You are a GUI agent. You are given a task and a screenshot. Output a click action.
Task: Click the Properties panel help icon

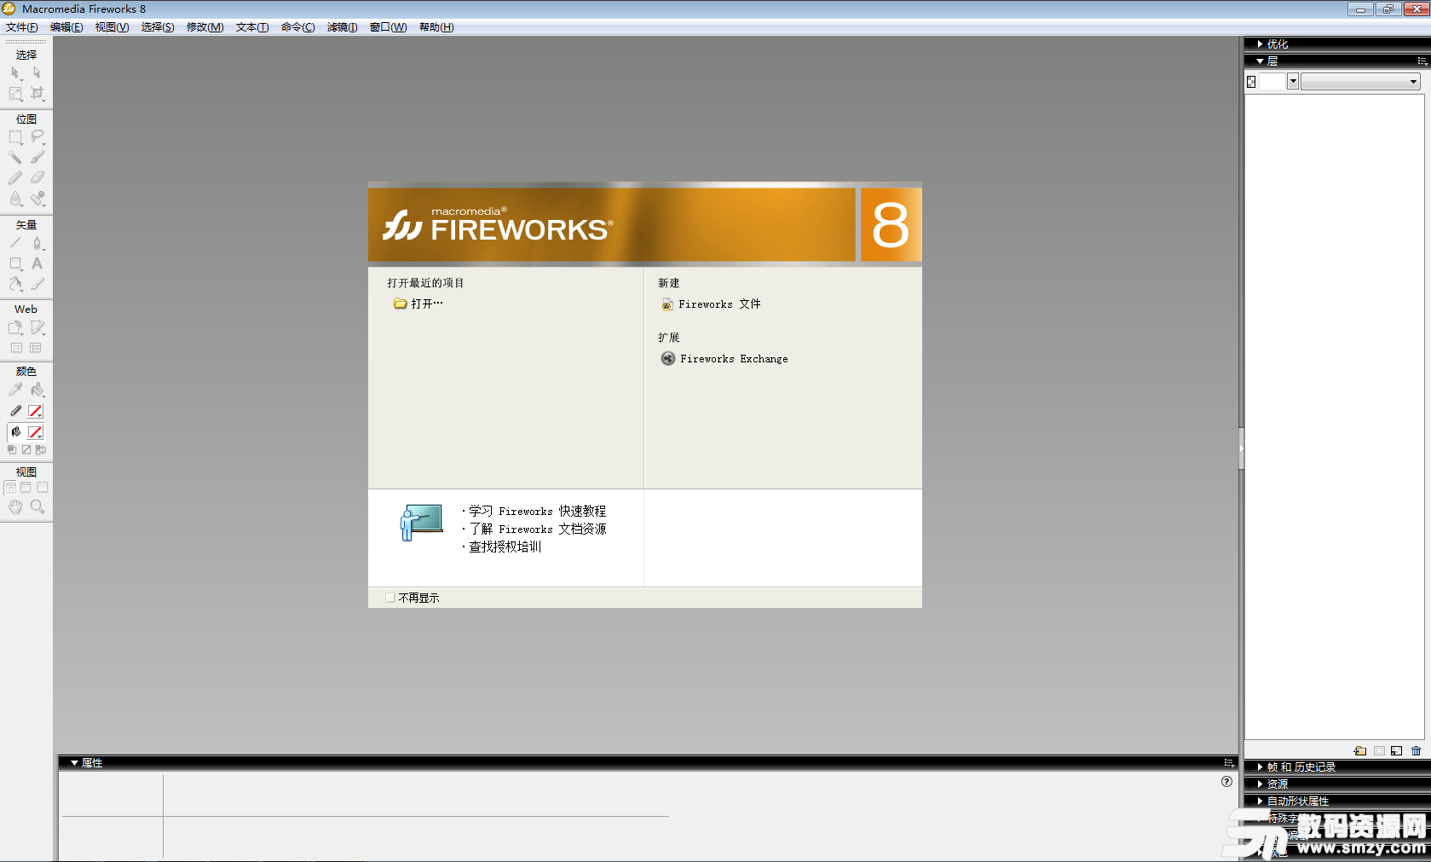(x=1226, y=781)
